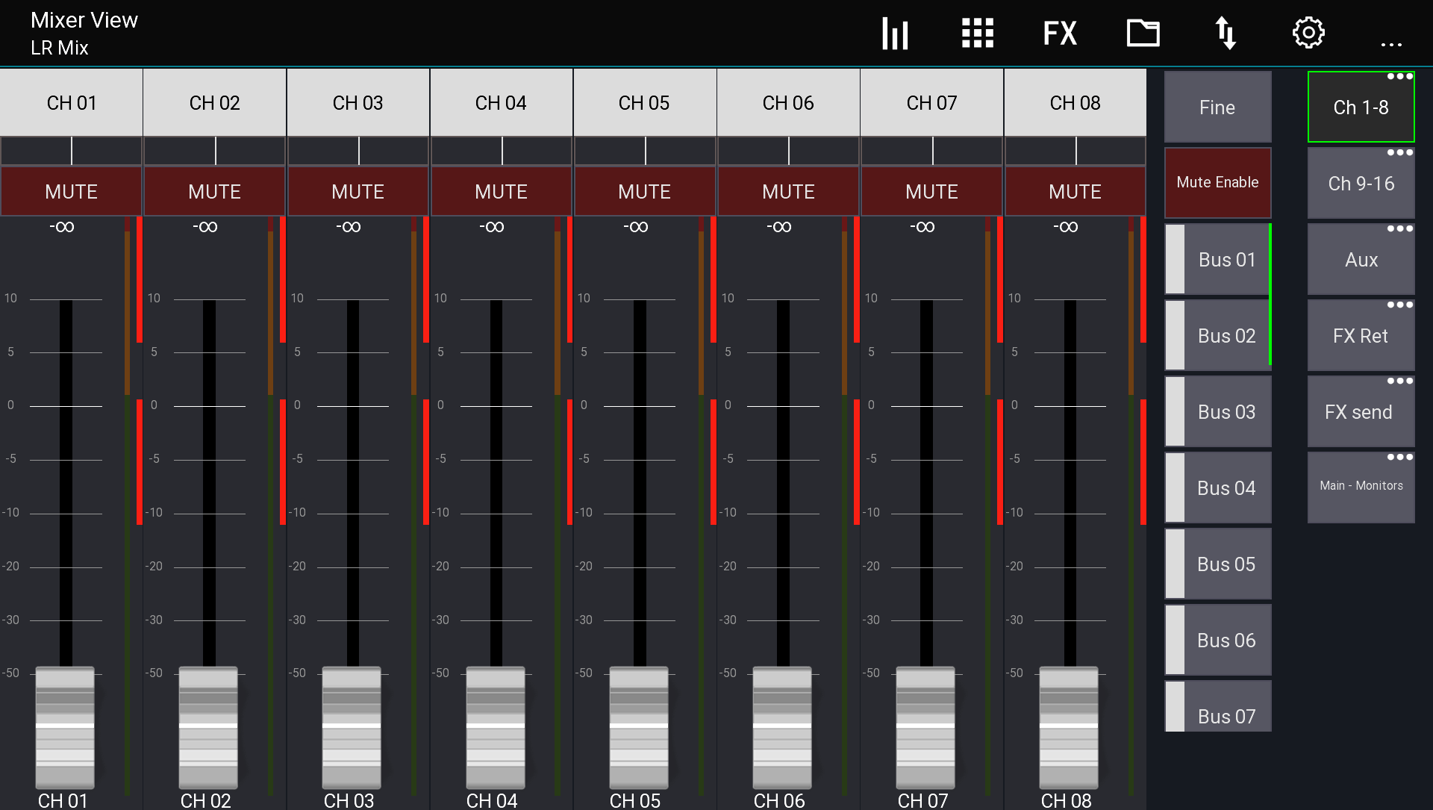Select Bus 01
1433x810 pixels.
point(1224,259)
